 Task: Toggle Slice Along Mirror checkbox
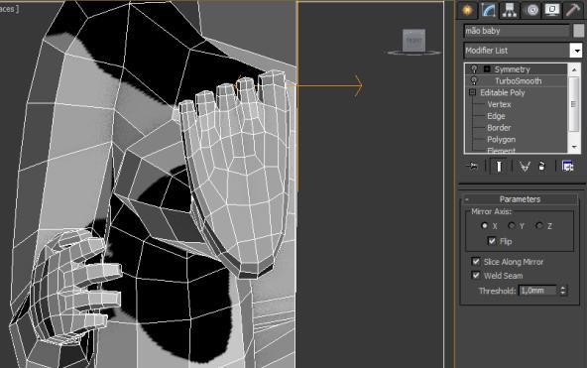click(x=475, y=261)
